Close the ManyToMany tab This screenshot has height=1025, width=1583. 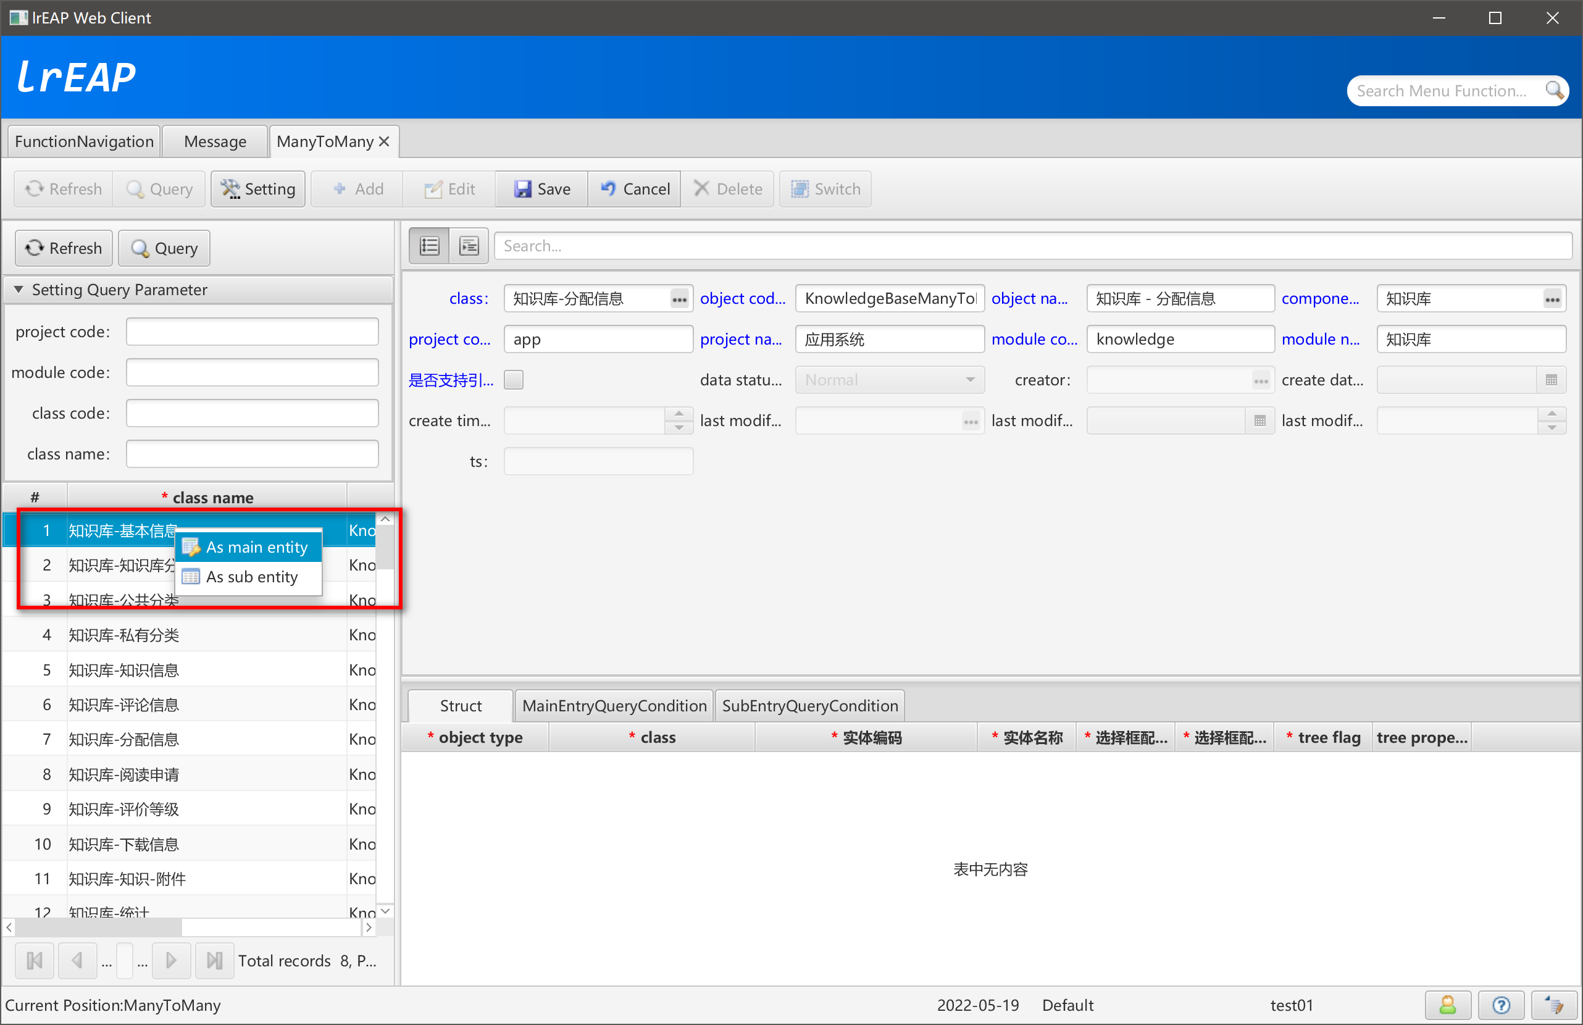tap(384, 141)
